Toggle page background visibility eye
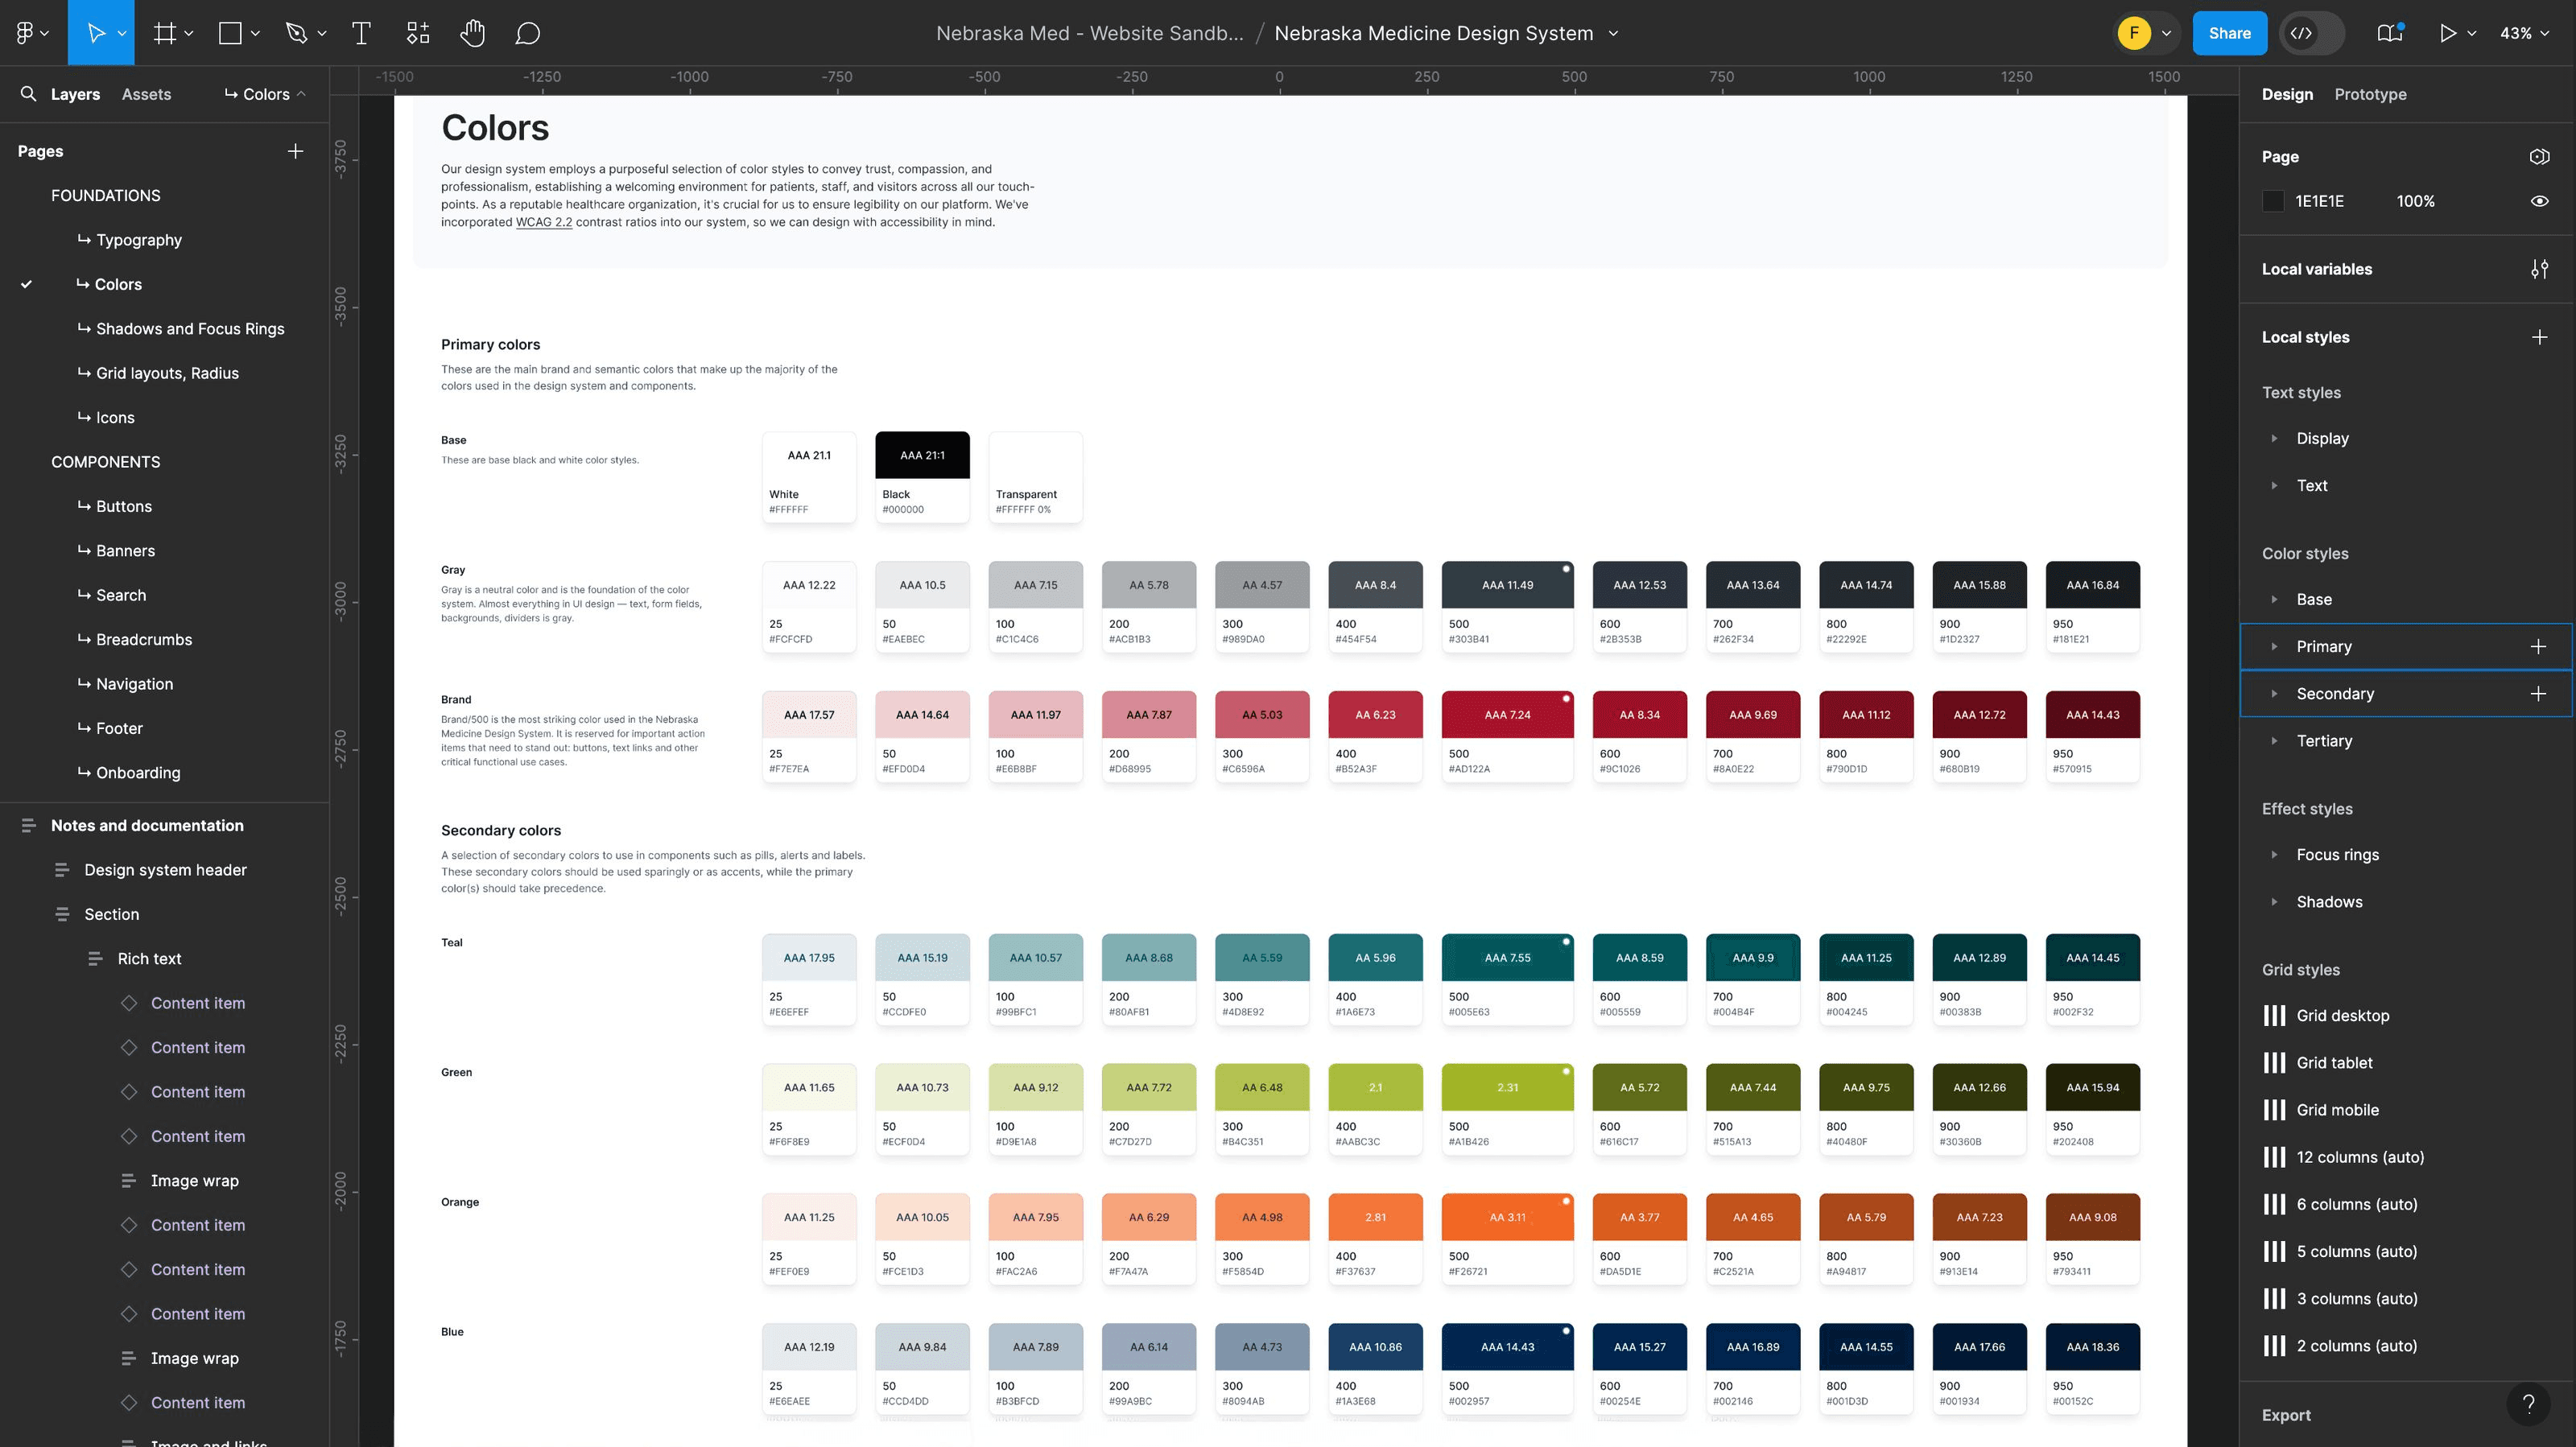Screen dimensions: 2576x1447 point(2539,201)
